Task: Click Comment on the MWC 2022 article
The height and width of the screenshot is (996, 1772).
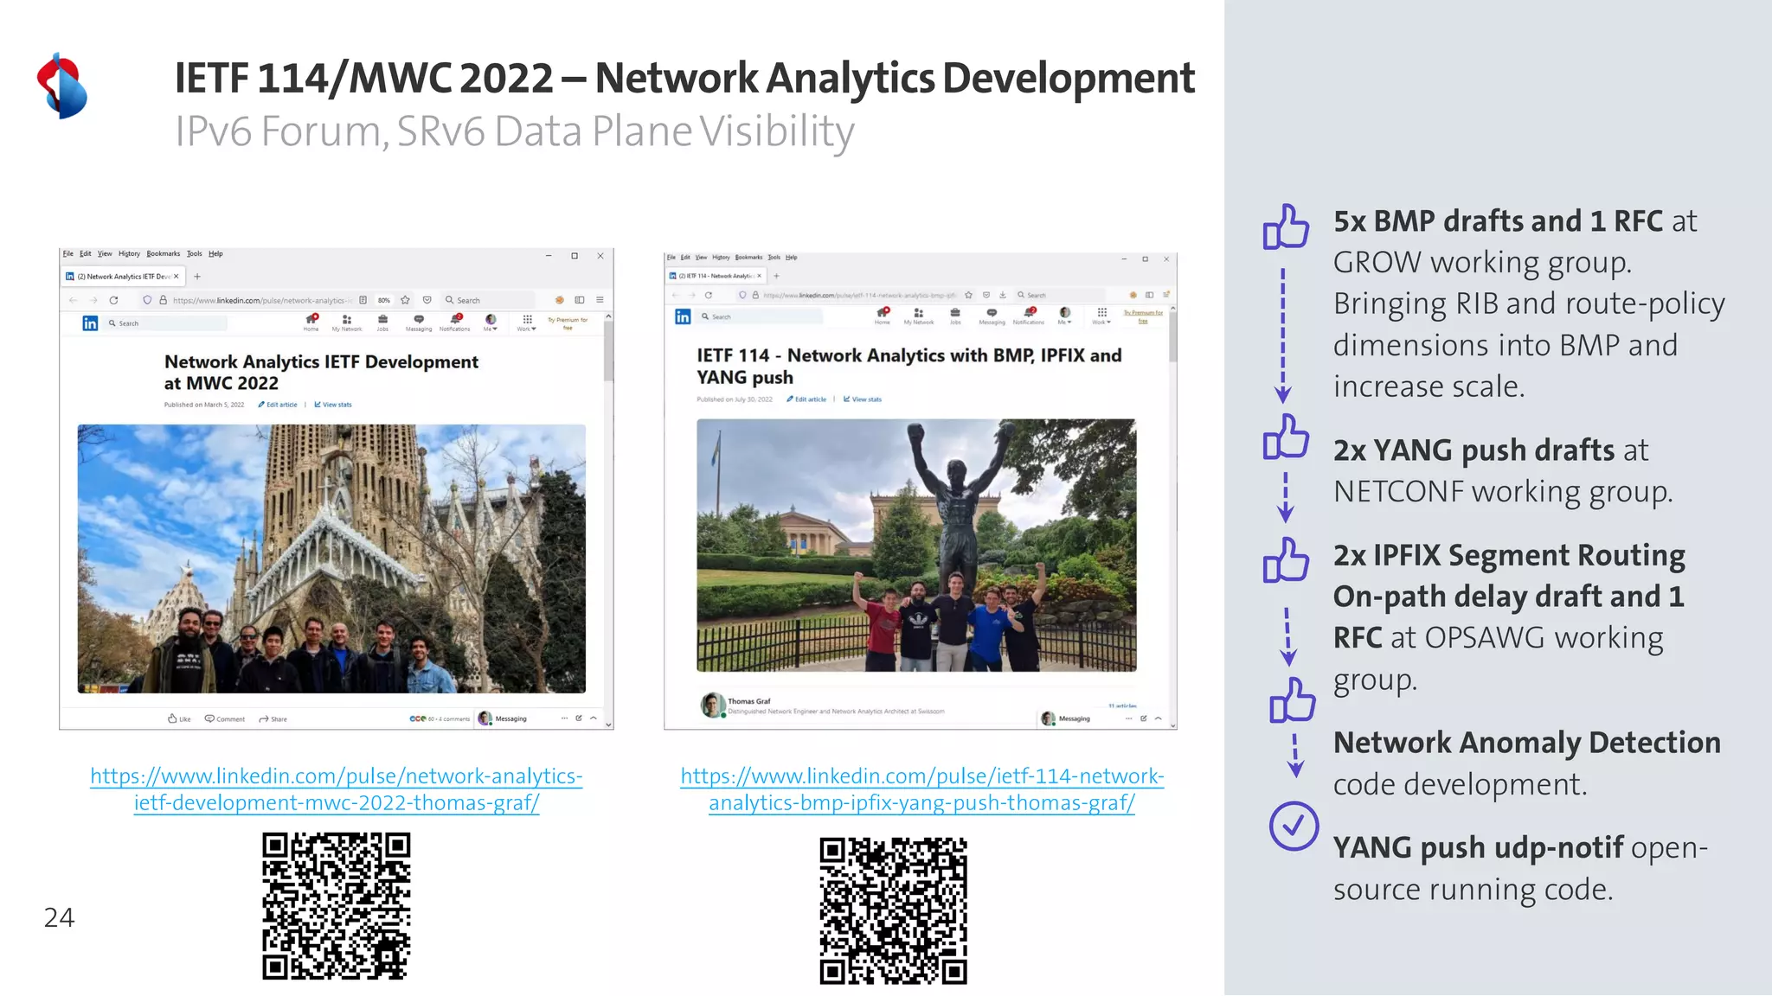Action: [x=225, y=718]
